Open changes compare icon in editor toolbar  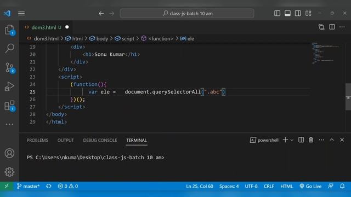[x=321, y=27]
